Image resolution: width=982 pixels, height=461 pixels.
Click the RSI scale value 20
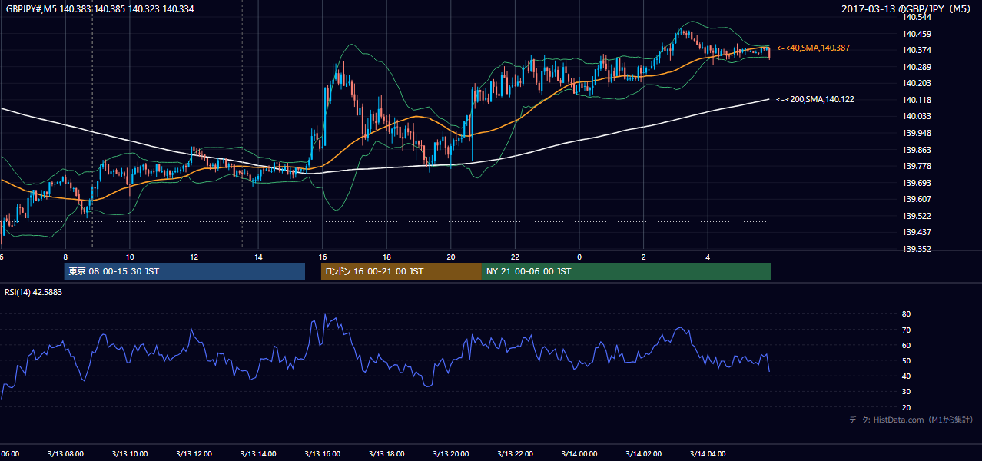906,408
